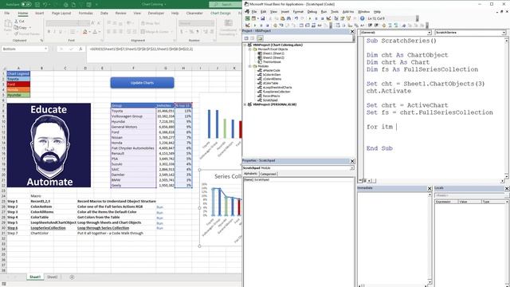Click Run link for Step 4 ColorTable
This screenshot has width=510, height=287.
[159, 218]
